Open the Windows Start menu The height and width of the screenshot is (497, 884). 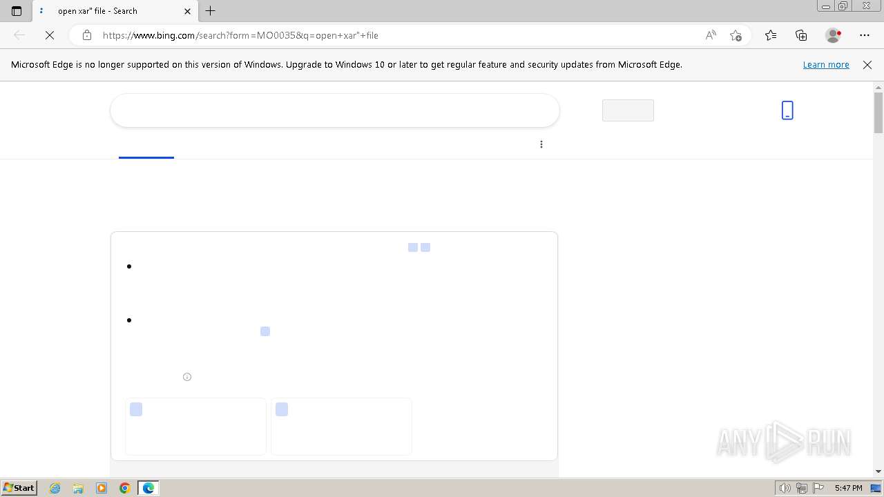[x=19, y=488]
